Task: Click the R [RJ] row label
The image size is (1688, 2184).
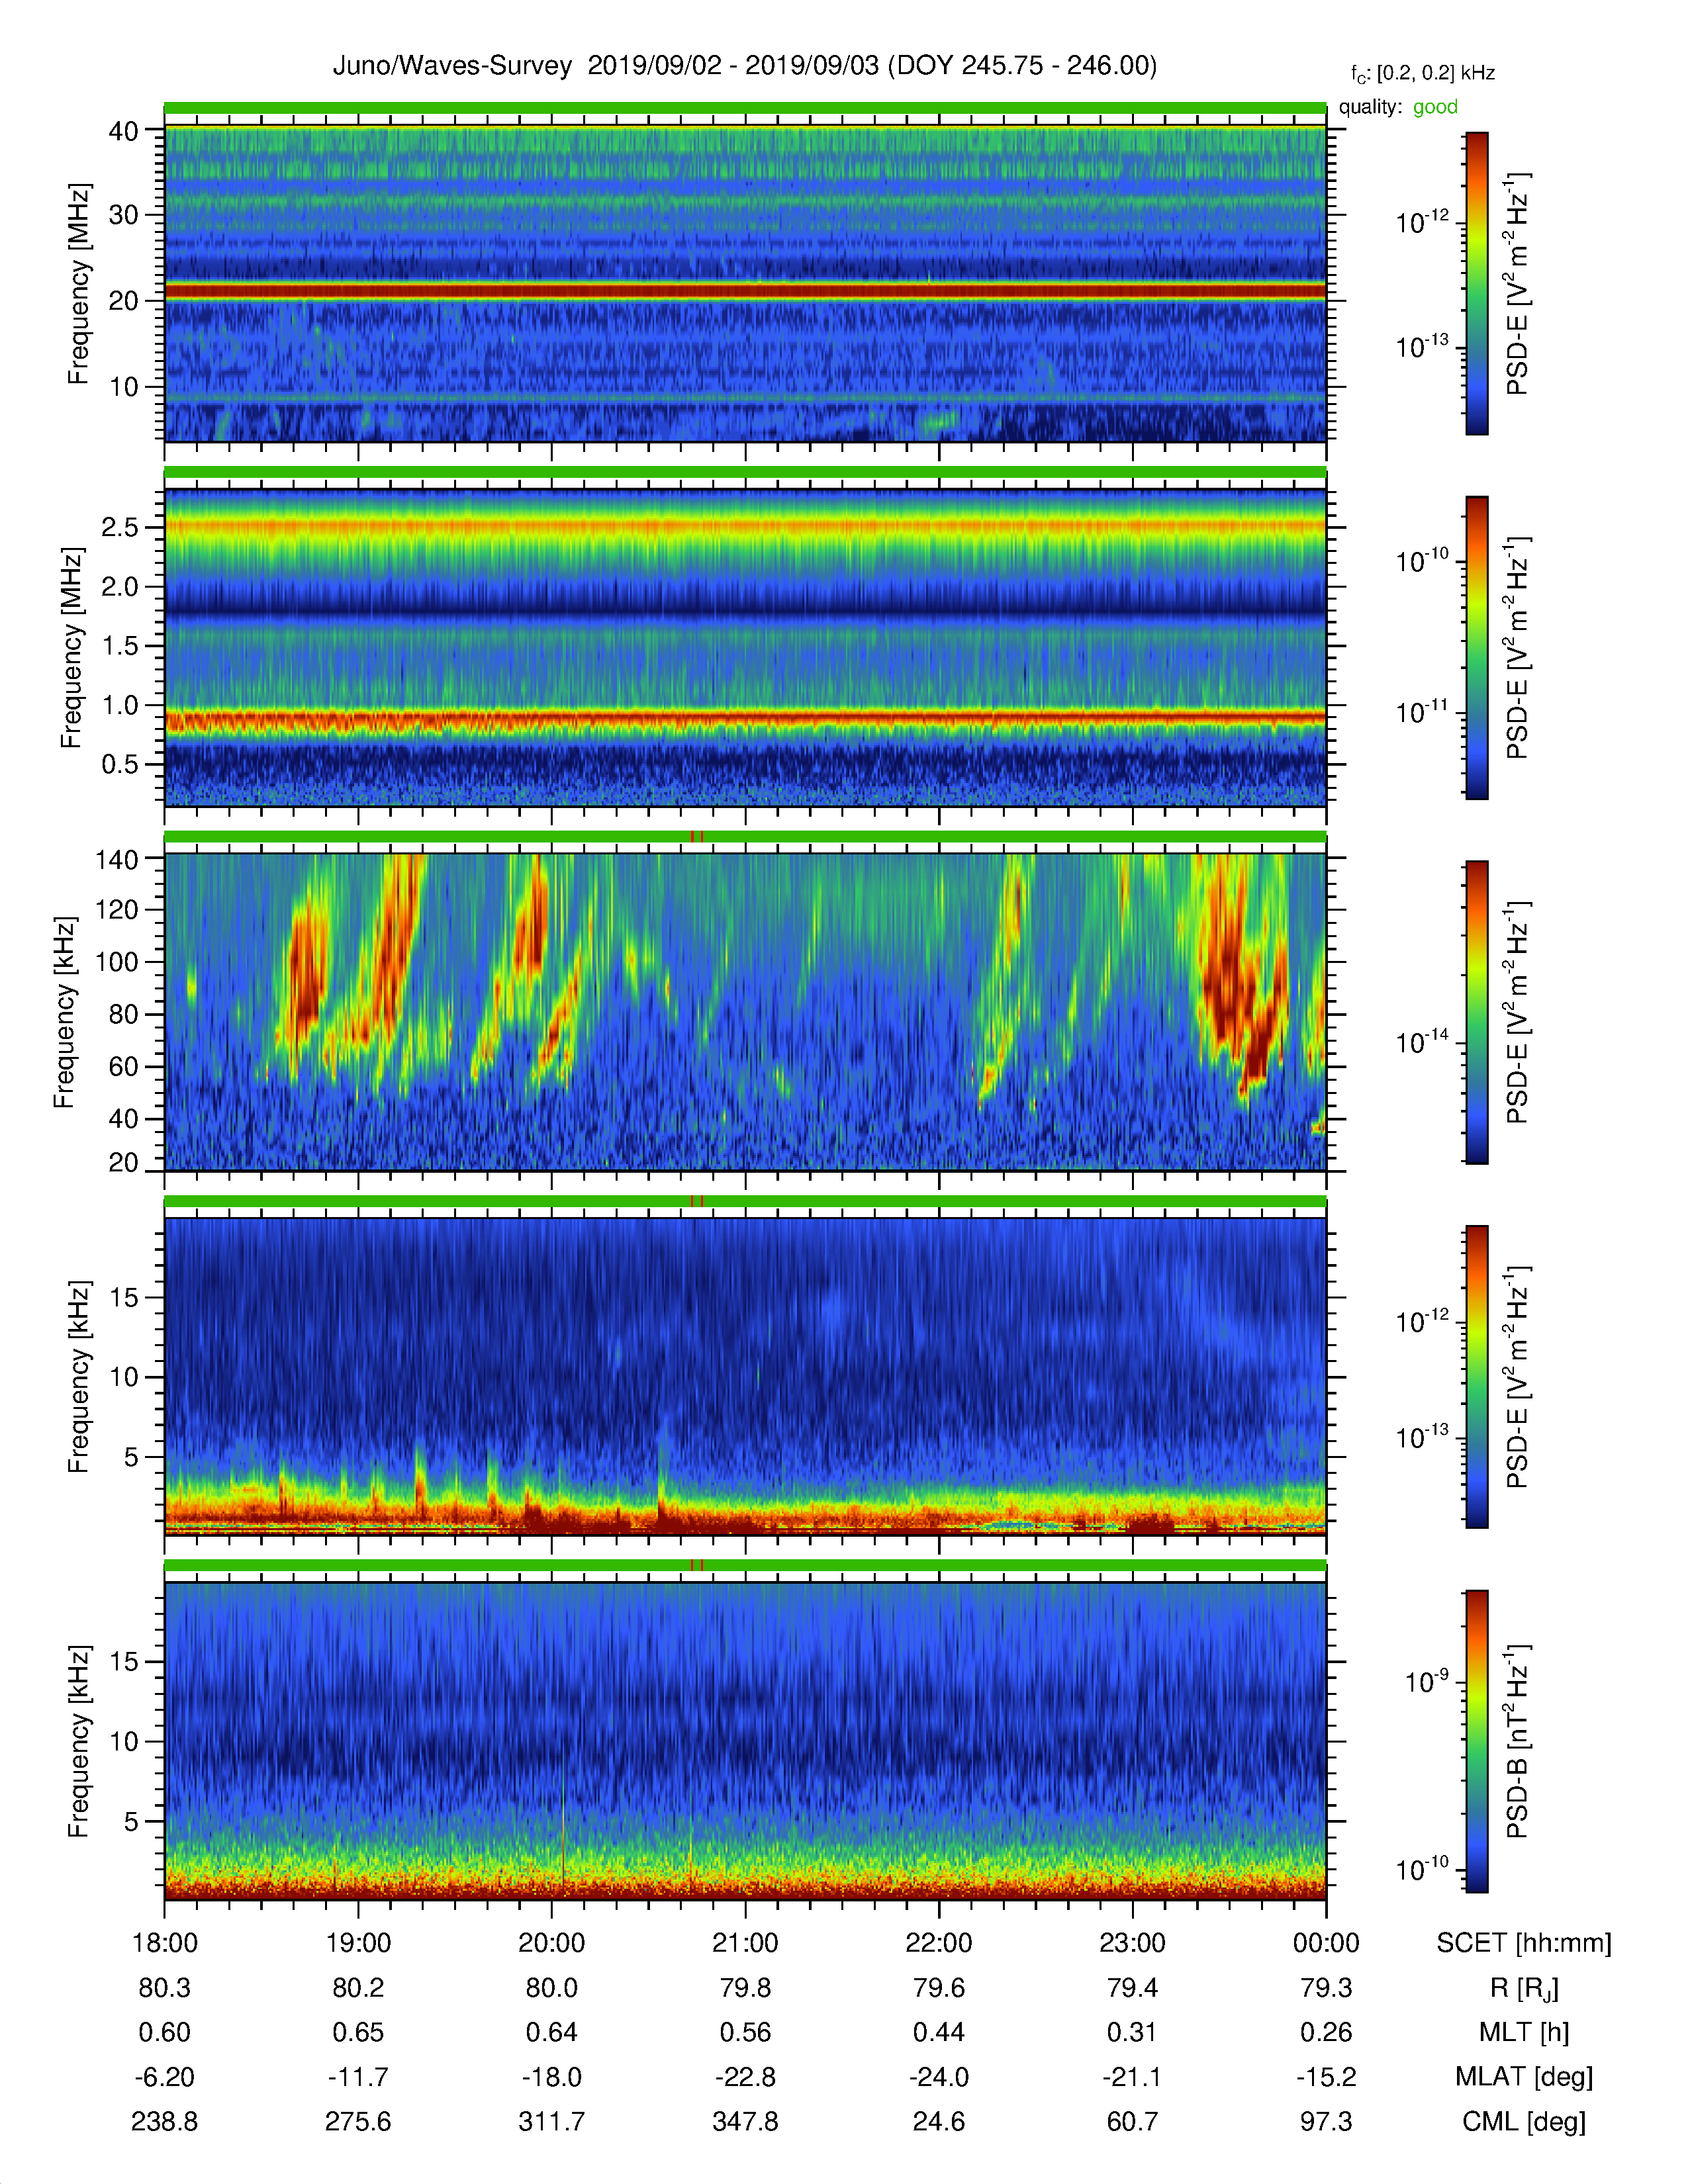Action: (1524, 1988)
